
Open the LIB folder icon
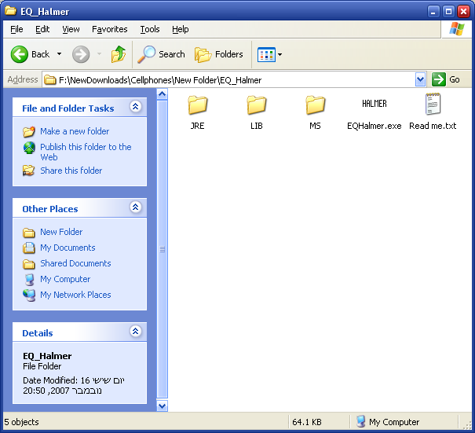(x=256, y=106)
